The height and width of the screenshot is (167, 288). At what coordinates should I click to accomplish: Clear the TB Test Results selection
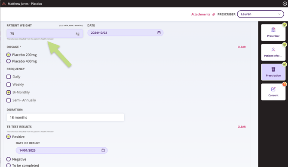(242, 127)
